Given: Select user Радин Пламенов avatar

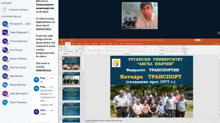Looking at the screenshot, I should point(5,102).
